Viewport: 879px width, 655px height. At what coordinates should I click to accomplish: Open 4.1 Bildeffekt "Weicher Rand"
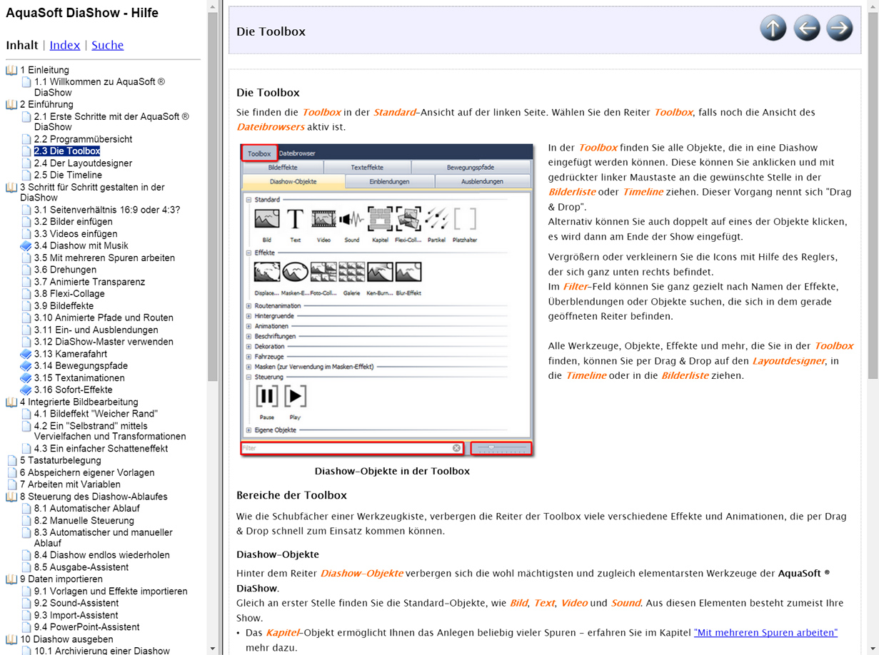click(x=96, y=414)
